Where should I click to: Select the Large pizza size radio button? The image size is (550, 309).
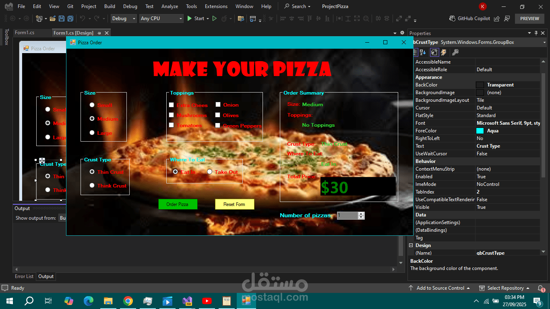[92, 133]
